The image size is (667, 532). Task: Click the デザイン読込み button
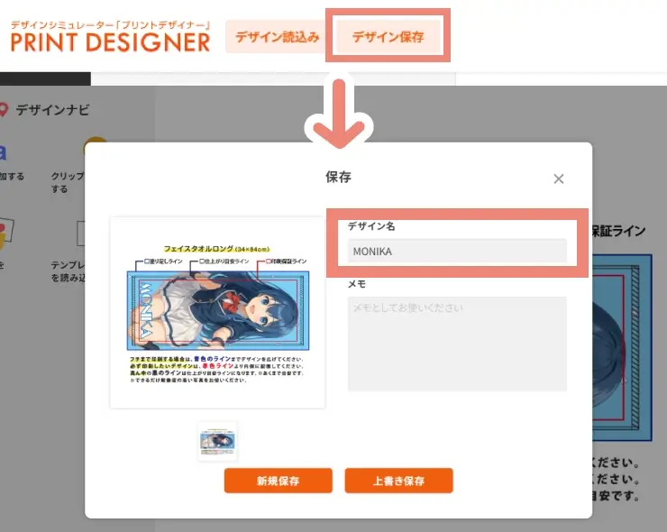(x=278, y=37)
